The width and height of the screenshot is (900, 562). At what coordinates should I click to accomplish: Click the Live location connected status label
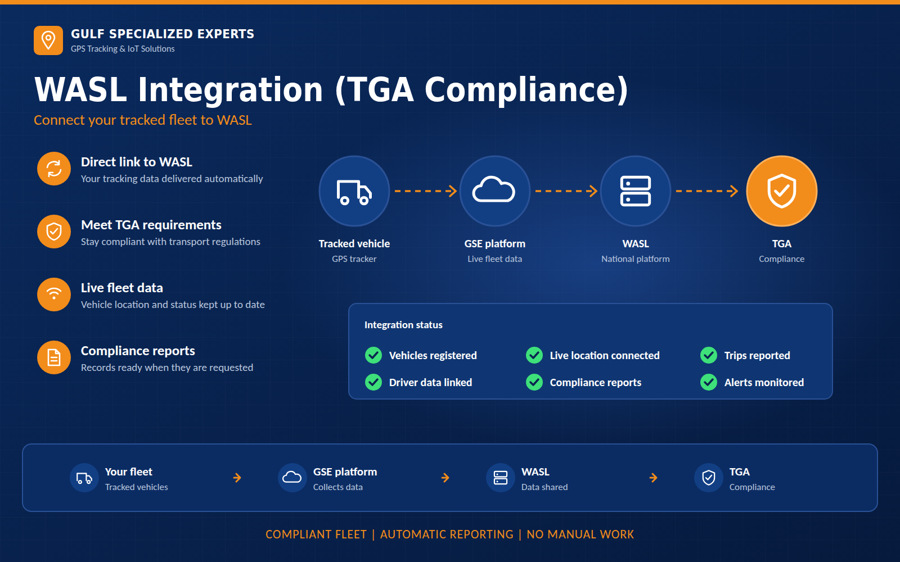[605, 356]
